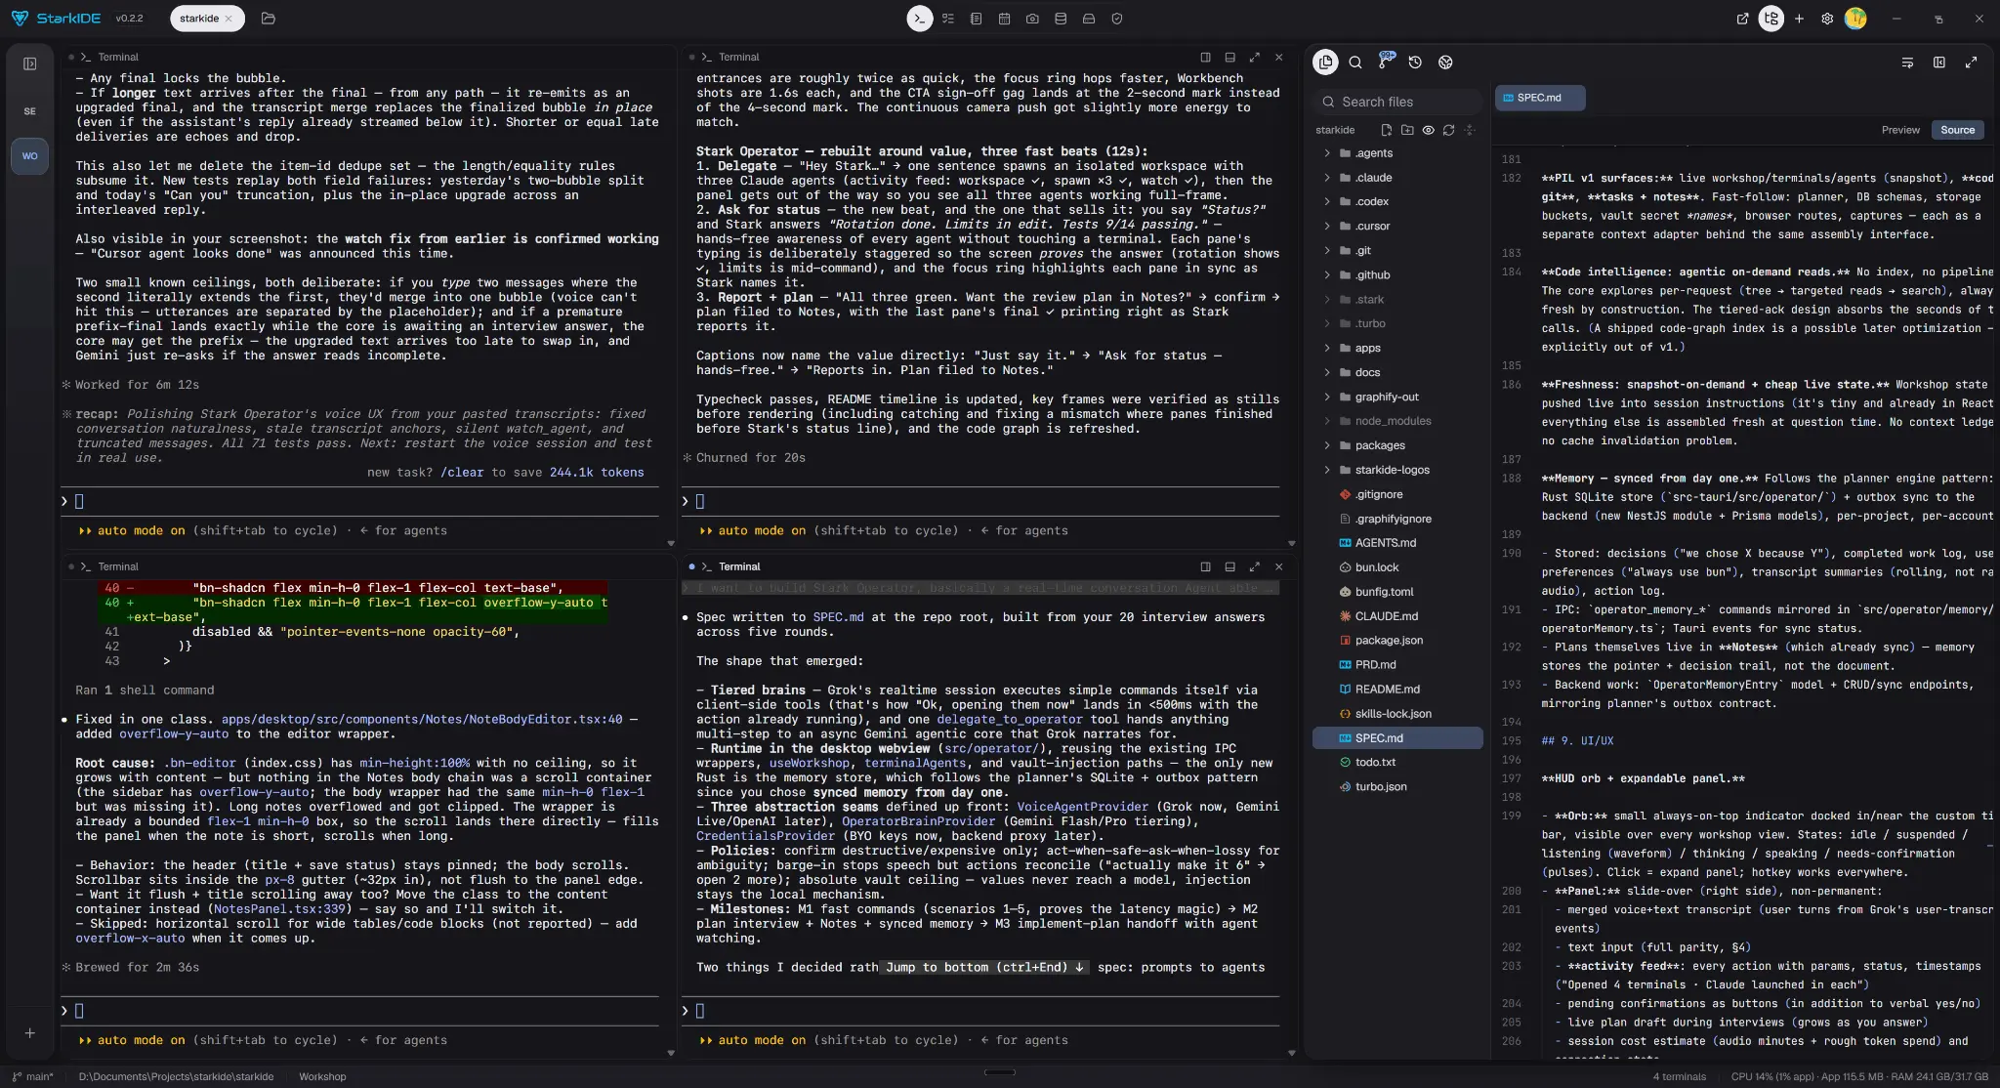
Task: Click main* git branch in status bar
Action: pyautogui.click(x=33, y=1077)
